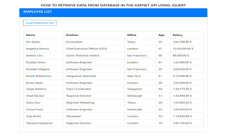Select the Office column header
Screen dimensions: 226x139
[x=132, y=35]
